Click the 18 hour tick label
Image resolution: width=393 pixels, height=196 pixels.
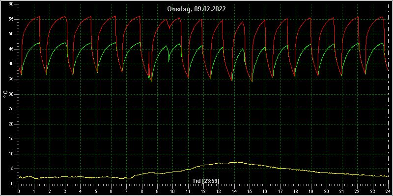click(x=296, y=191)
